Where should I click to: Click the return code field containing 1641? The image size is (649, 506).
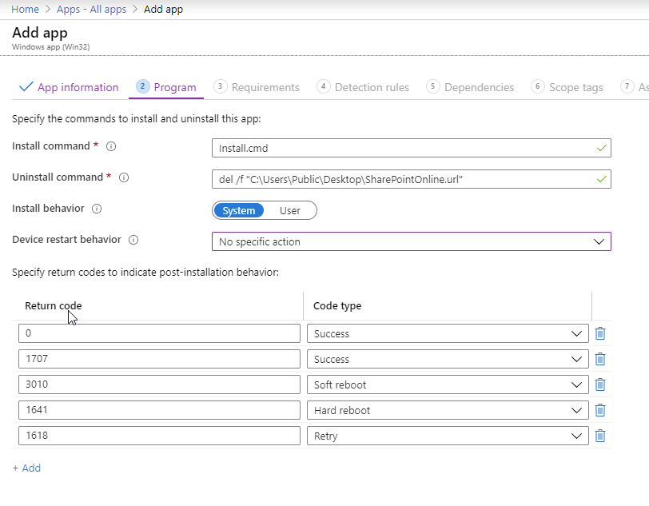[x=159, y=410]
